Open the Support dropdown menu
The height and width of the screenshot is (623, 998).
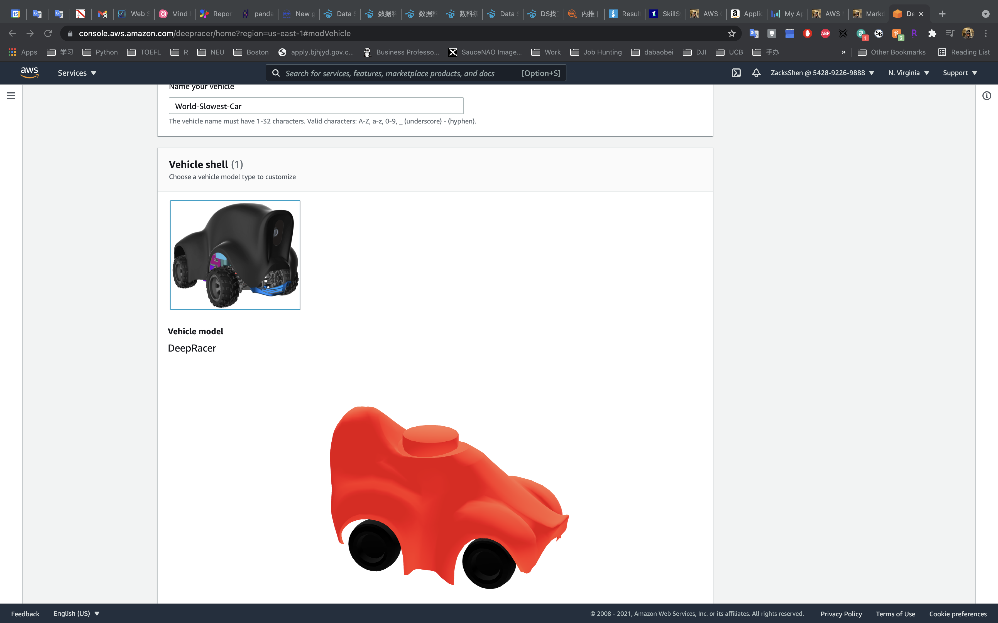tap(960, 73)
